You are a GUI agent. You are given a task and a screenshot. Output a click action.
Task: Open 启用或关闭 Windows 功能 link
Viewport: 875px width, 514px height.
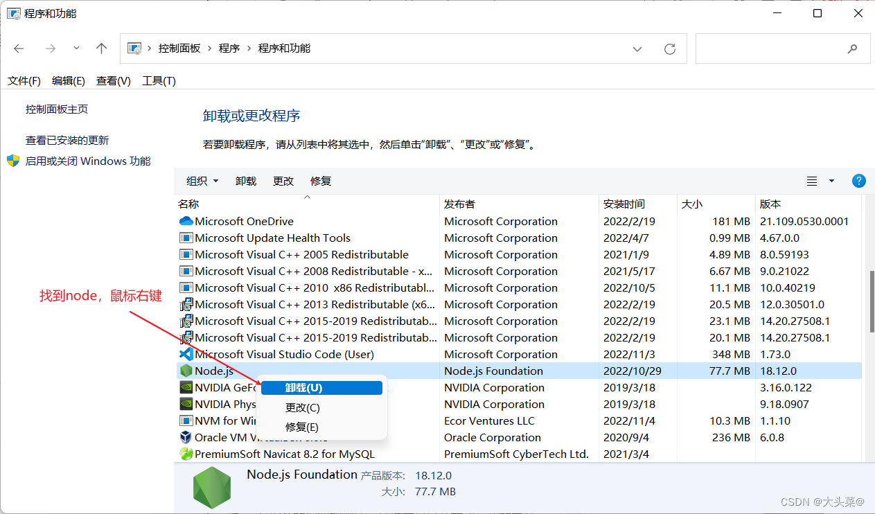88,161
